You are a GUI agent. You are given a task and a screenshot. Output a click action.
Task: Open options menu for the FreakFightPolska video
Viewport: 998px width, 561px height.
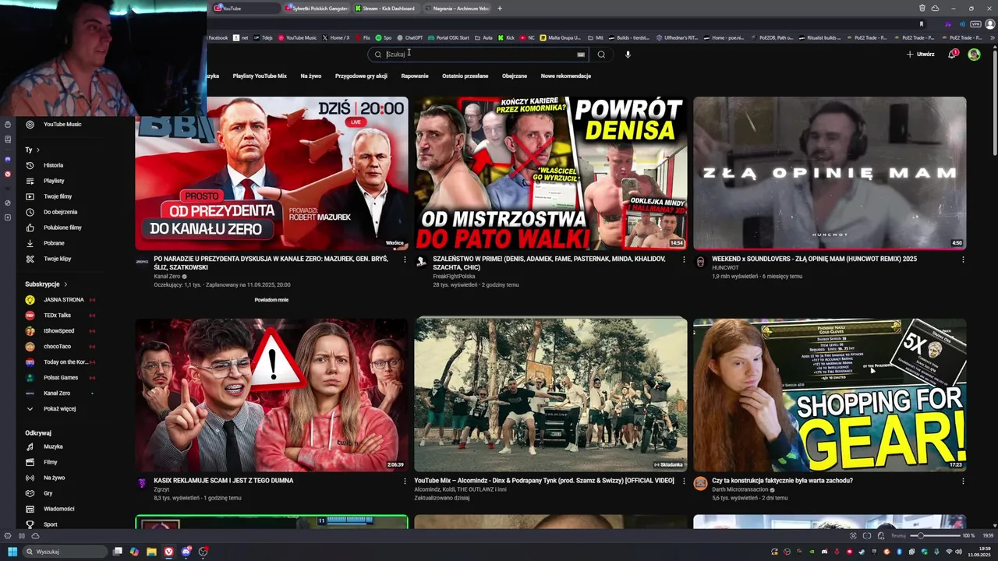coord(684,259)
